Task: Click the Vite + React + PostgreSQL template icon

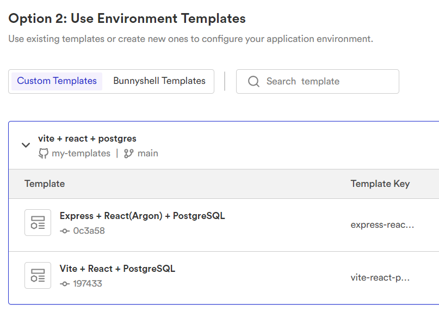Action: pyautogui.click(x=38, y=276)
